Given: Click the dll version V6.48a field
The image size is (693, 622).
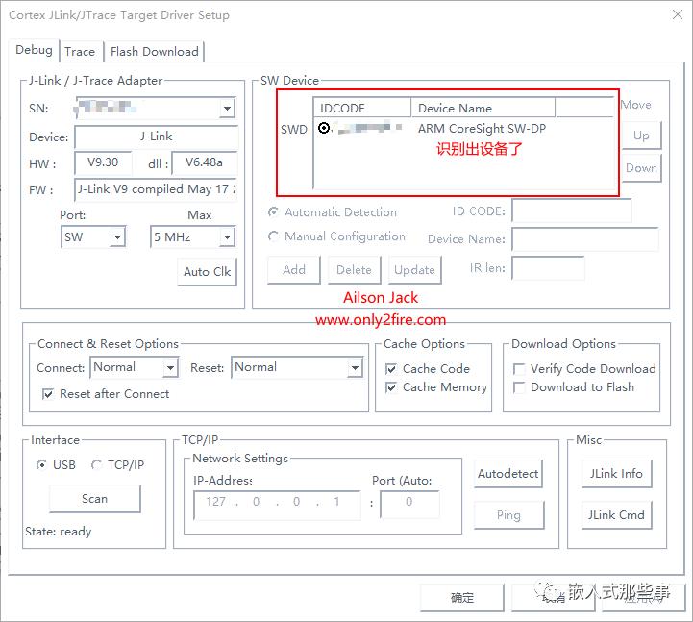Looking at the screenshot, I should pos(204,162).
